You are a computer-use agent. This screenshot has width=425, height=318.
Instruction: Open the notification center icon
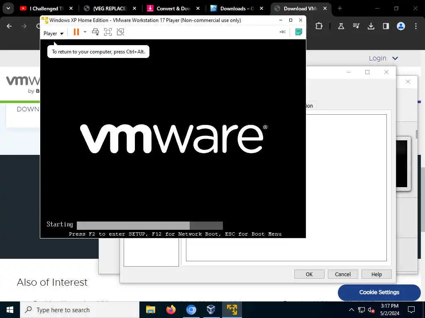[411, 310]
